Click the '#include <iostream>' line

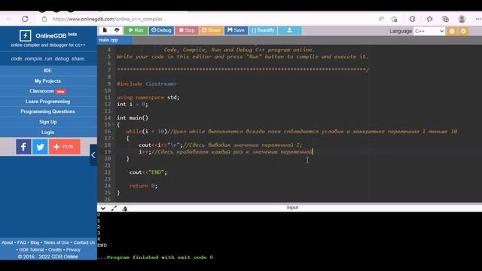click(x=147, y=84)
